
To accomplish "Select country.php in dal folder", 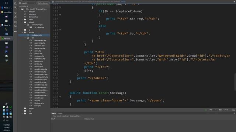I will [38, 66].
